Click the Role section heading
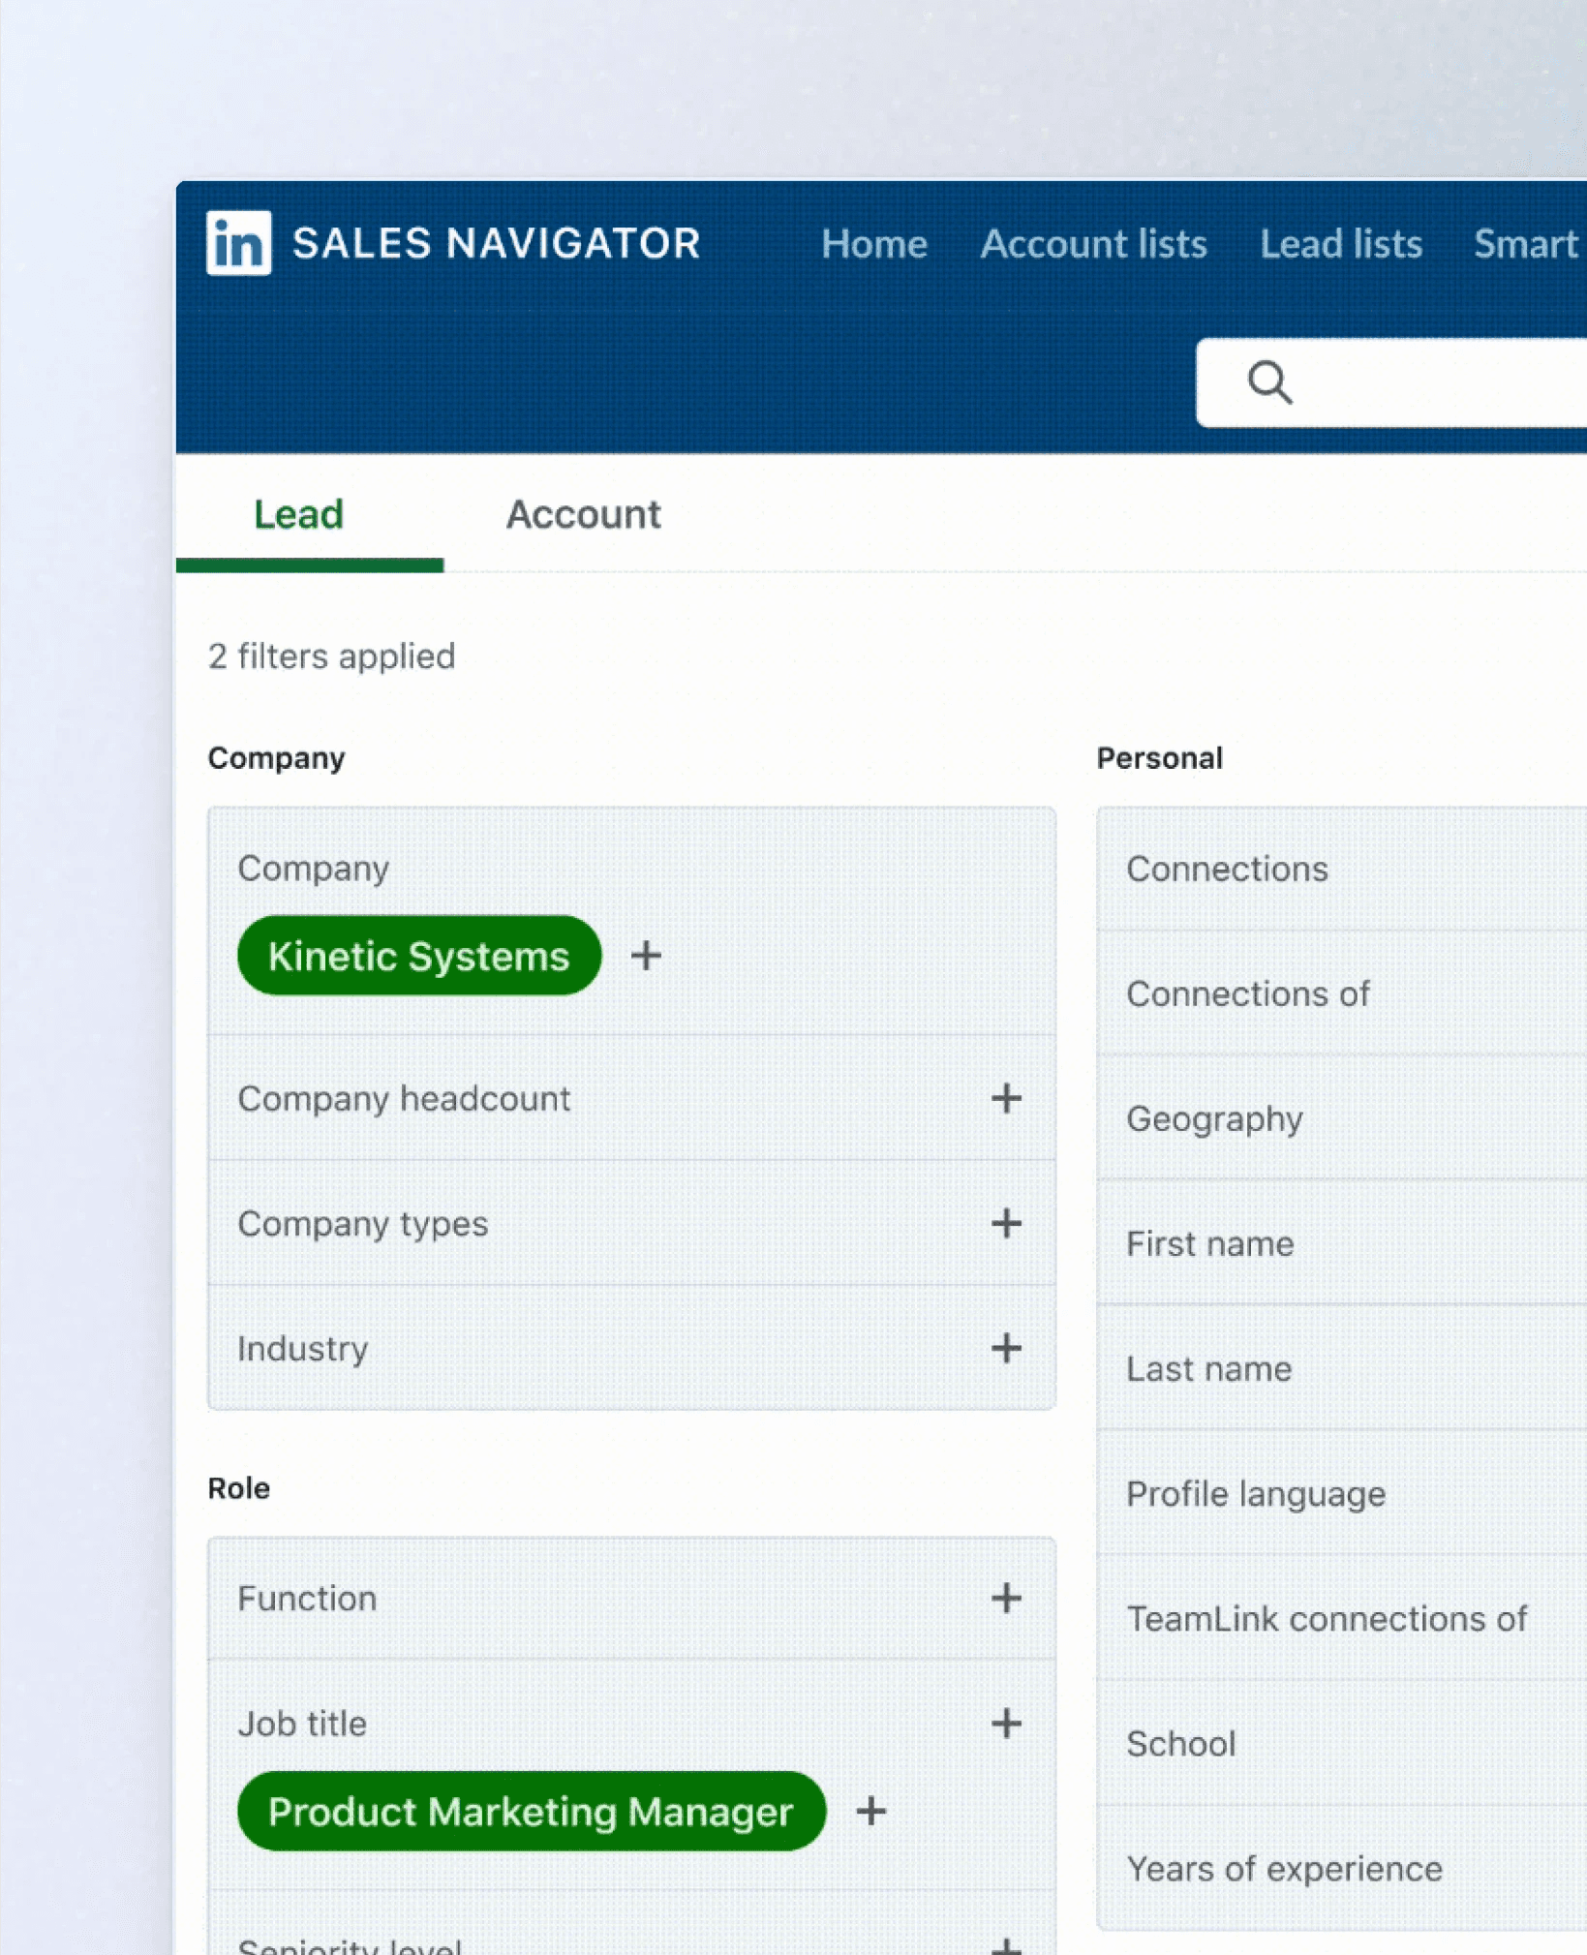The image size is (1587, 1955). pos(239,1488)
